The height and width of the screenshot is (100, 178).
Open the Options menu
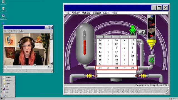tap(86, 13)
